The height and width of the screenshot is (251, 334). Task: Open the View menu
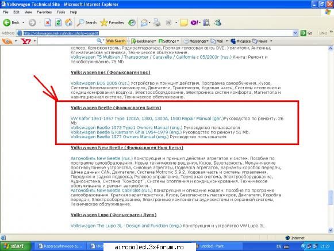click(x=28, y=12)
